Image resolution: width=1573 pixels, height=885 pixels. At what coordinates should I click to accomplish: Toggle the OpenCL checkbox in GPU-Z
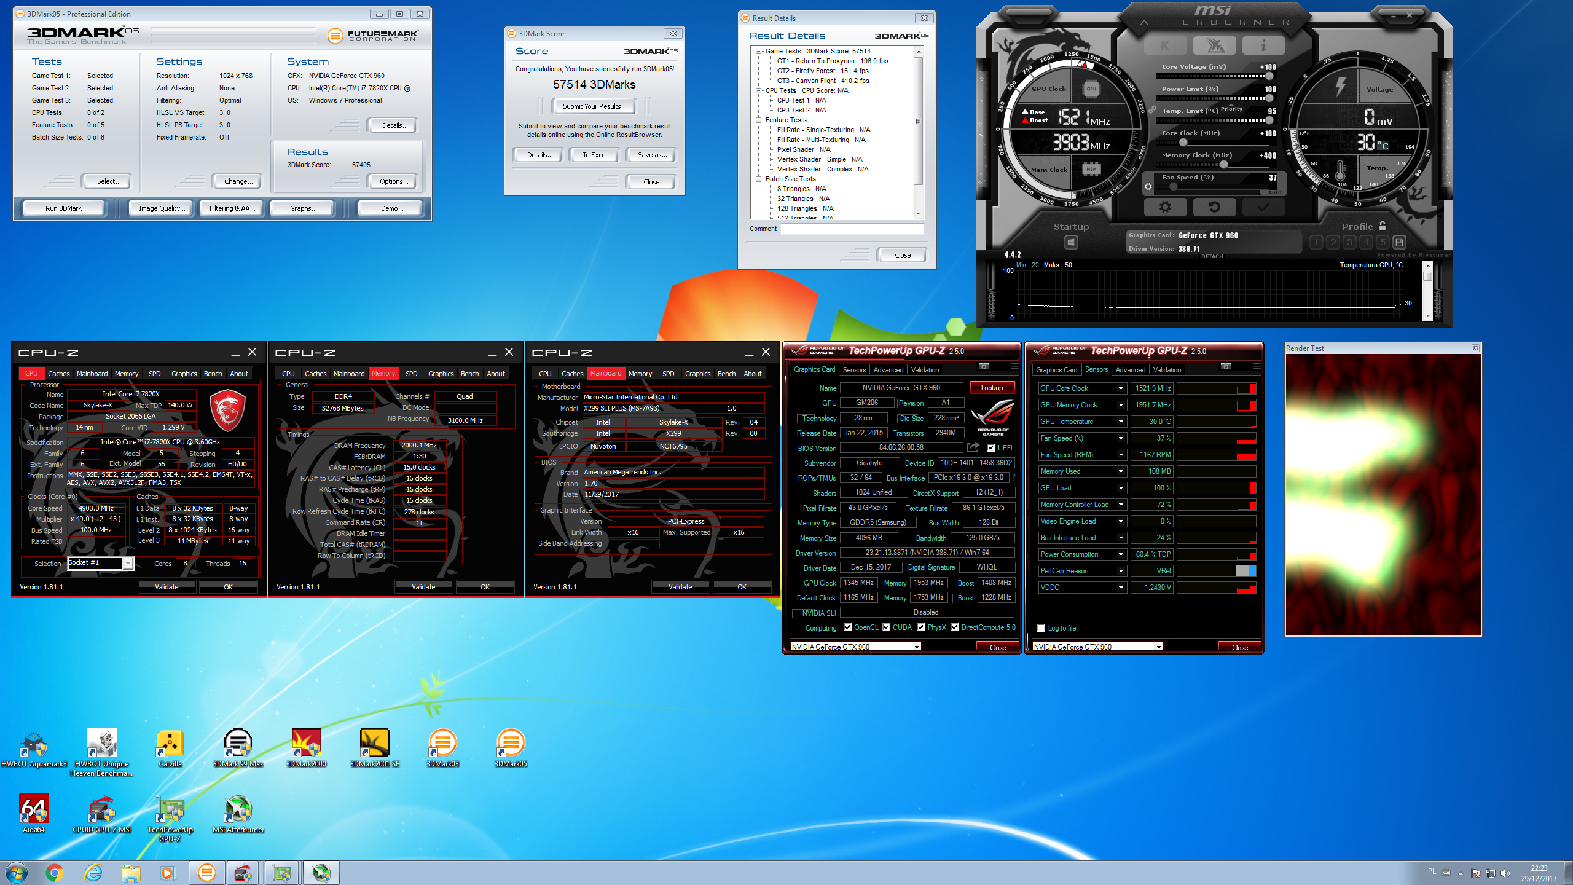tap(848, 627)
